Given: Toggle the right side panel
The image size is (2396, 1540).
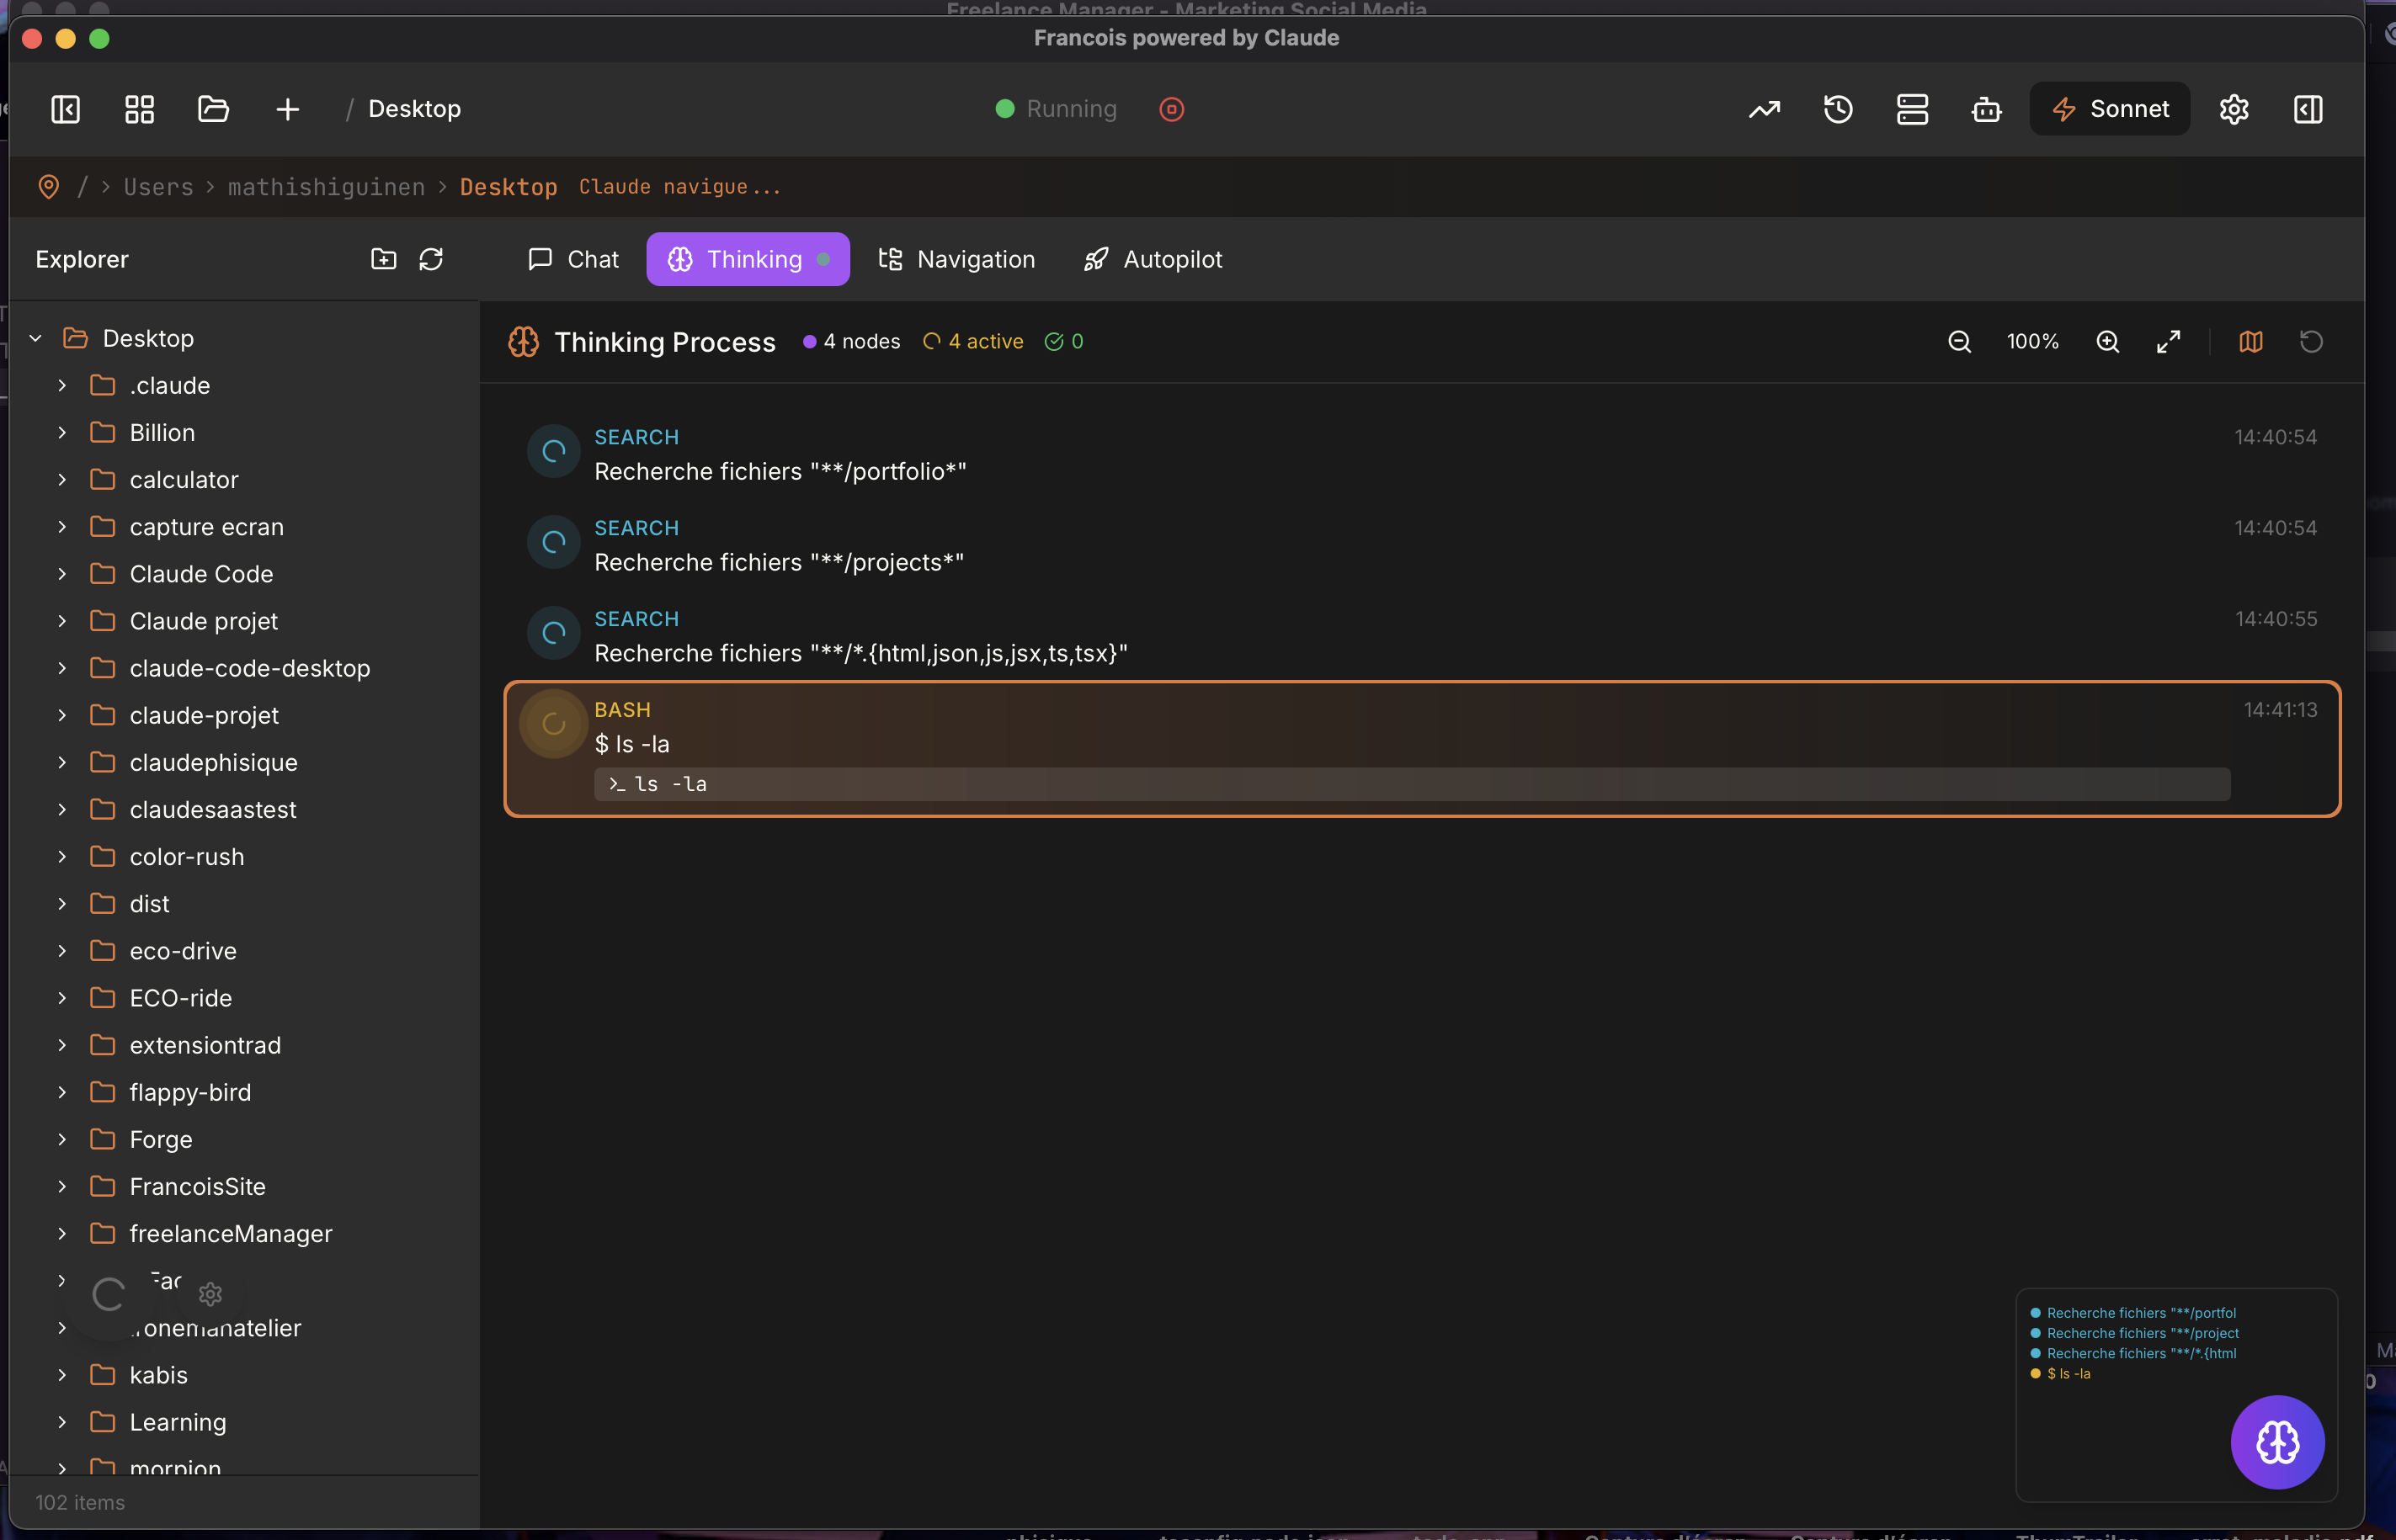Looking at the screenshot, I should click(x=2308, y=109).
